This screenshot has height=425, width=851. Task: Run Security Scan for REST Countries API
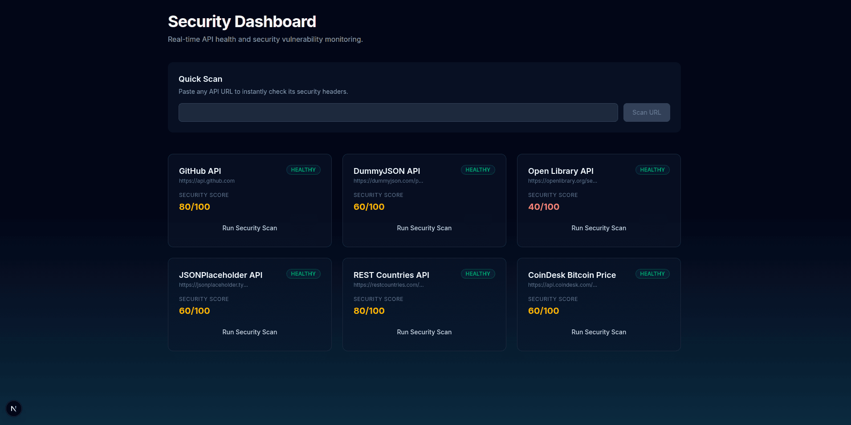[424, 332]
